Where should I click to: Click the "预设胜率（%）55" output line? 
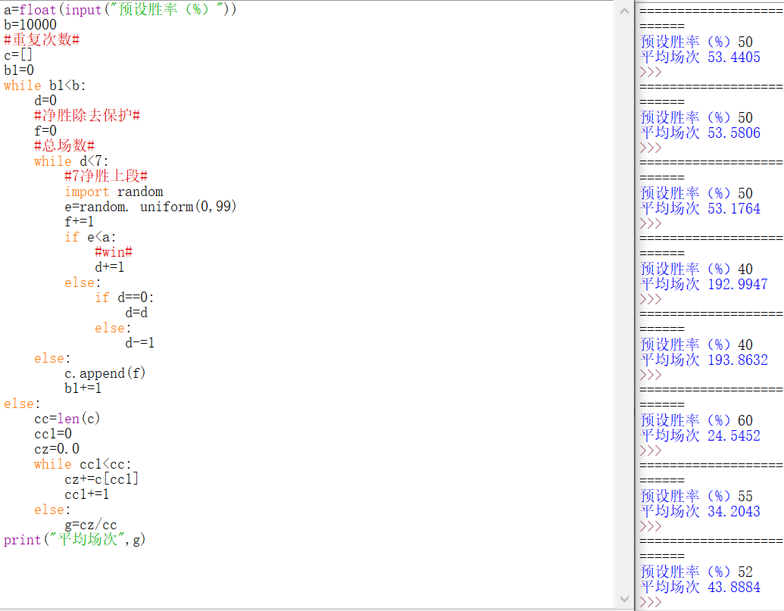(696, 496)
